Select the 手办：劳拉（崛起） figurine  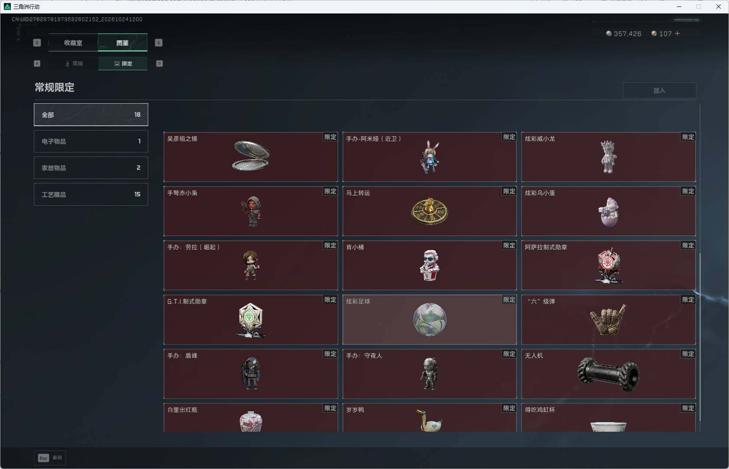(251, 265)
